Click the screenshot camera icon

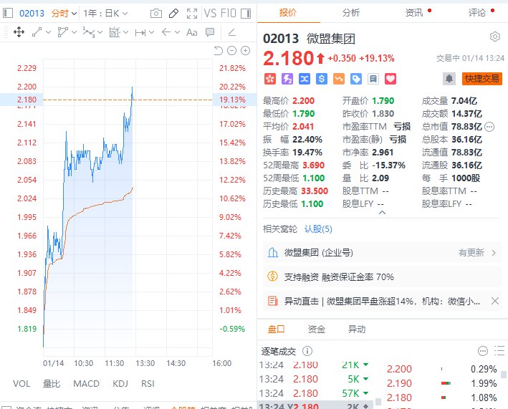[155, 14]
